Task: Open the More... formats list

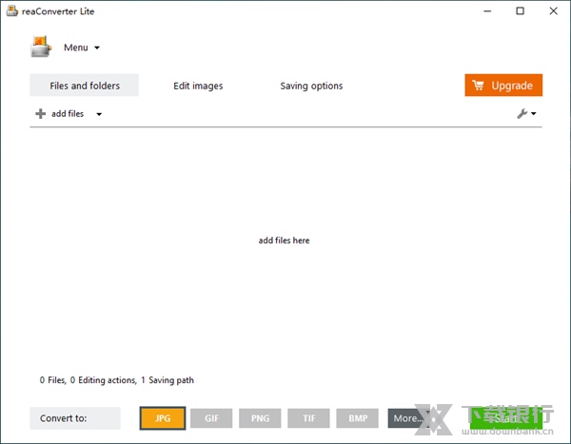Action: tap(407, 418)
